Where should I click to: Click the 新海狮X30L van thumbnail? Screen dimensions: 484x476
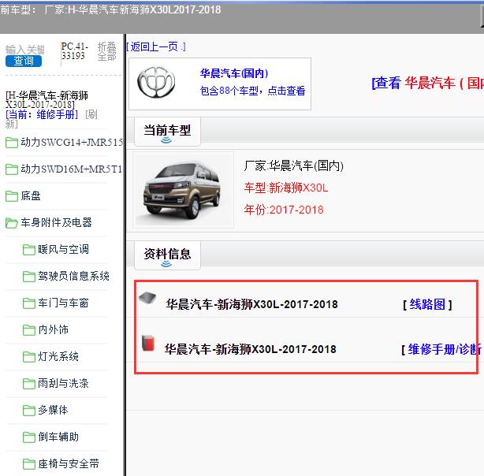pyautogui.click(x=183, y=190)
